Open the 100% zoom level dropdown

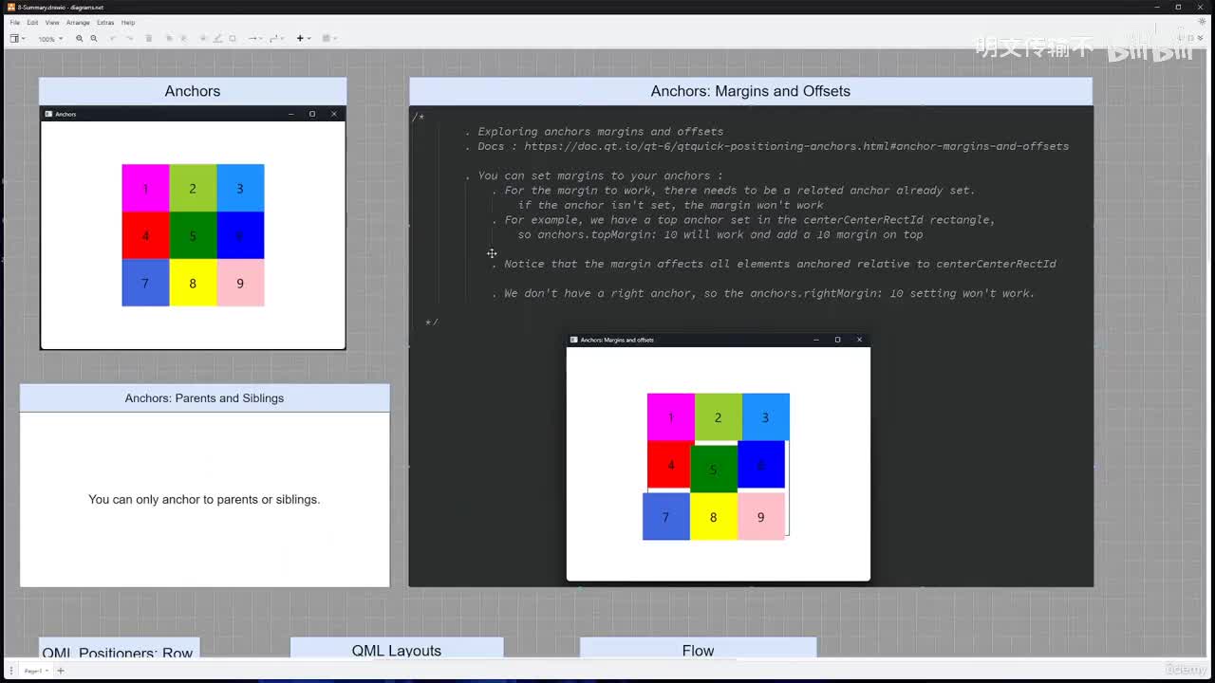coord(50,39)
